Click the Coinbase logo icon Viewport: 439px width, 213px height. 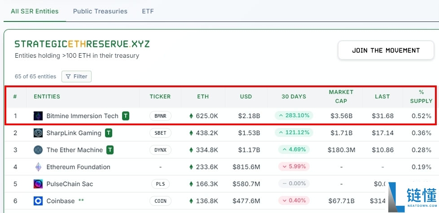click(38, 201)
